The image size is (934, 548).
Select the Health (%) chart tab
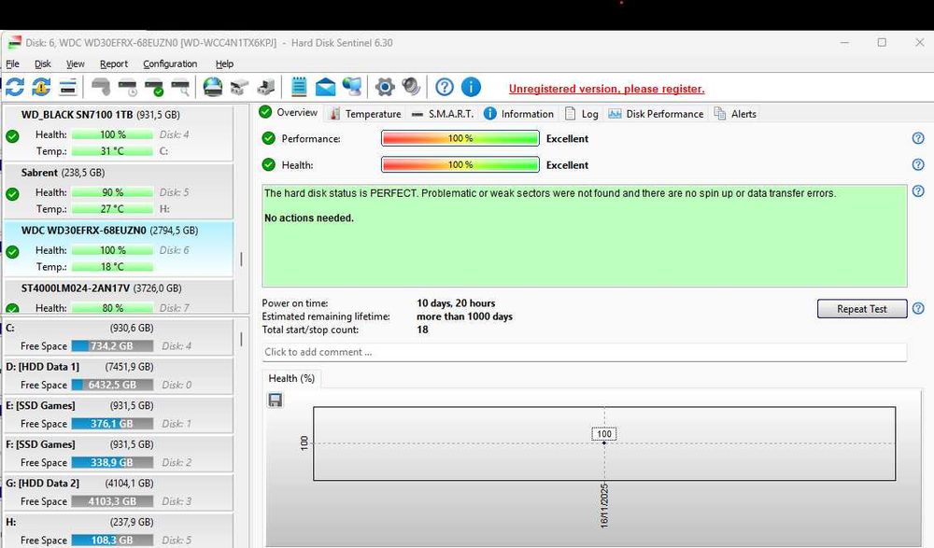(291, 378)
